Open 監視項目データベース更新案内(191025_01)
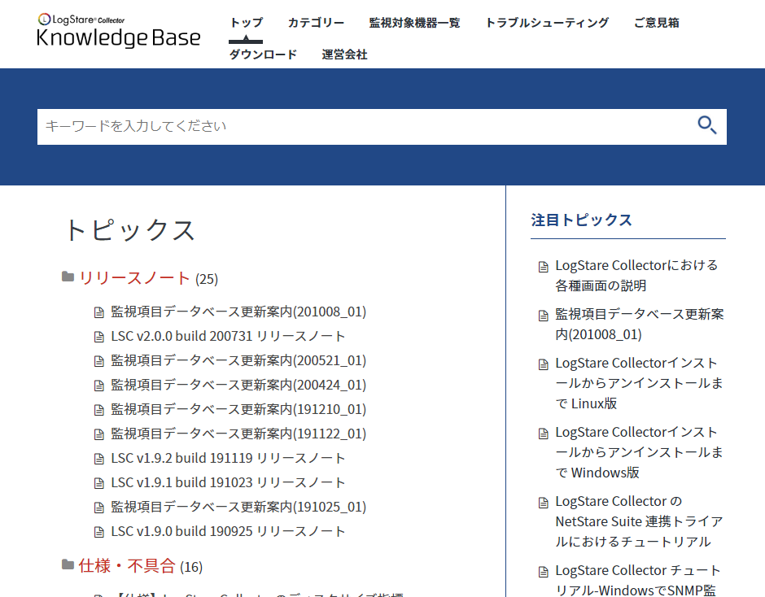 (238, 507)
